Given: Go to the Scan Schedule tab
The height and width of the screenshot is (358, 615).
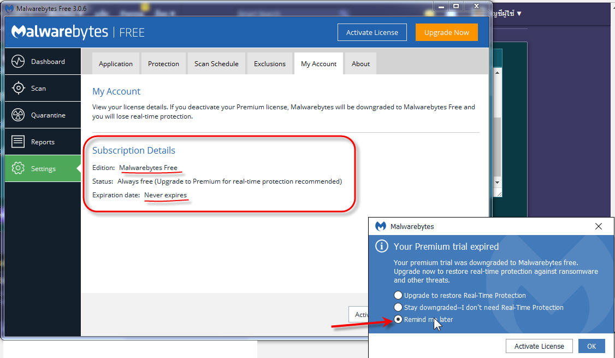Looking at the screenshot, I should click(216, 63).
